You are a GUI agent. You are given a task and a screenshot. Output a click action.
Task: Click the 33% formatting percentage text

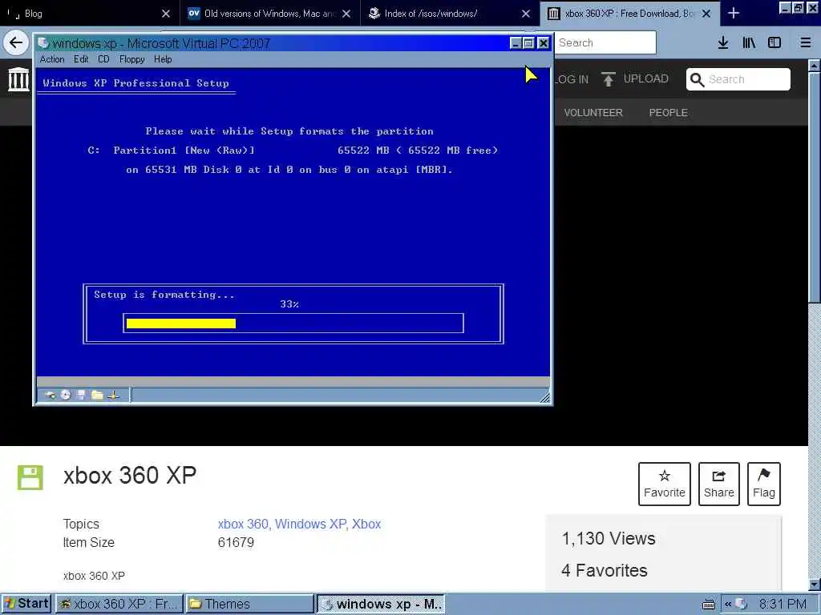(x=289, y=303)
